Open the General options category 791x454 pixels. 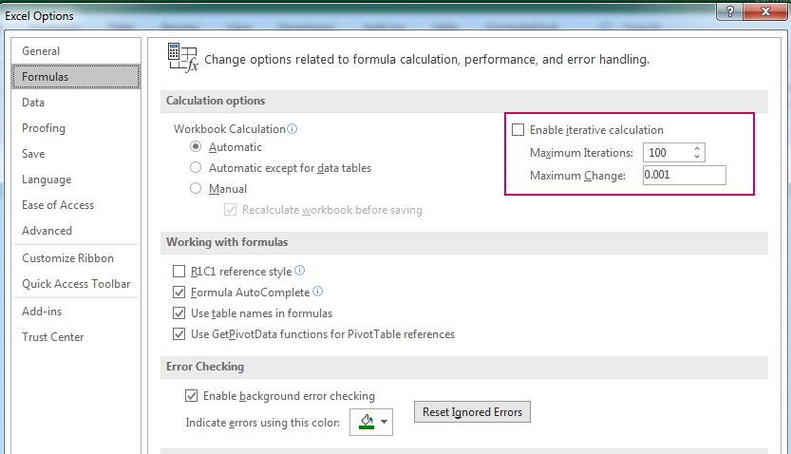pyautogui.click(x=76, y=51)
